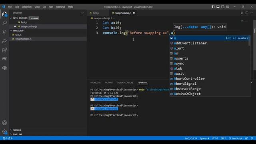256x144 pixels.
Task: Open Explorer More Actions ellipsis
Action: pyautogui.click(x=82, y=13)
